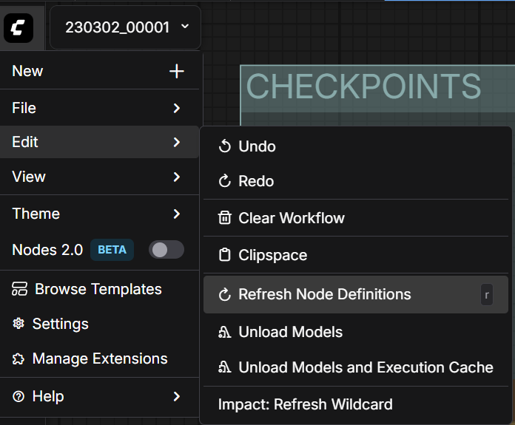515x425 pixels.
Task: Click the Browse Templates icon
Action: click(20, 289)
